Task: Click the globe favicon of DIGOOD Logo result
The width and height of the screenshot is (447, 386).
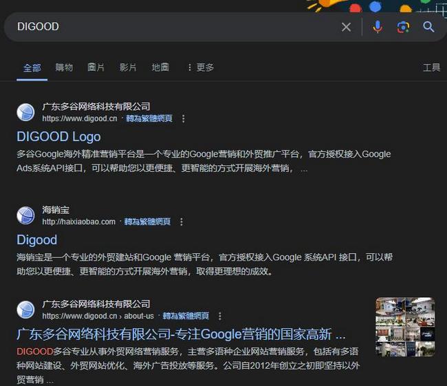Action: click(25, 112)
